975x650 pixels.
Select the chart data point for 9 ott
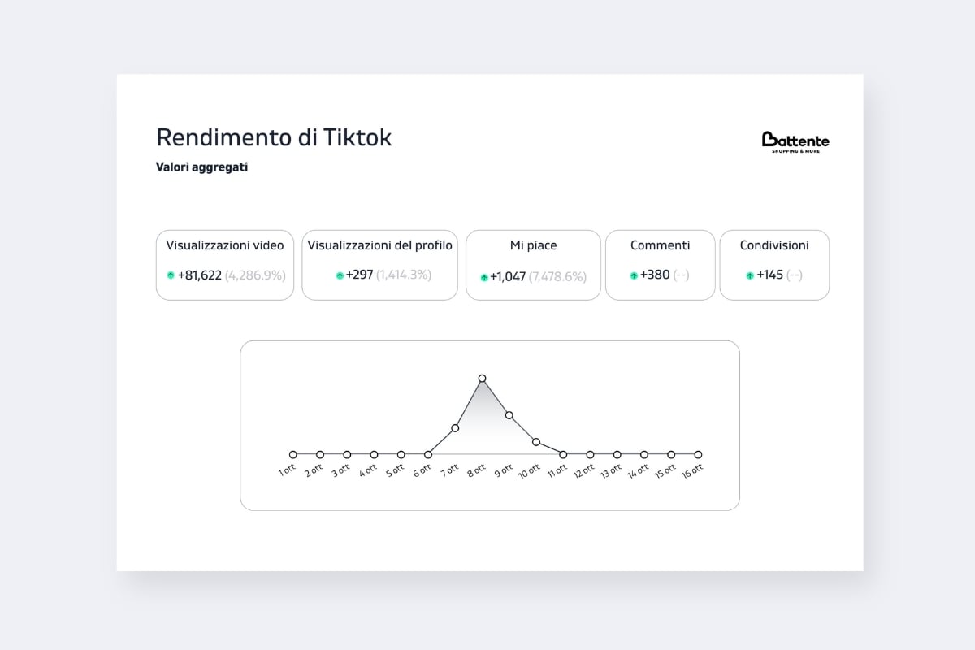[509, 415]
